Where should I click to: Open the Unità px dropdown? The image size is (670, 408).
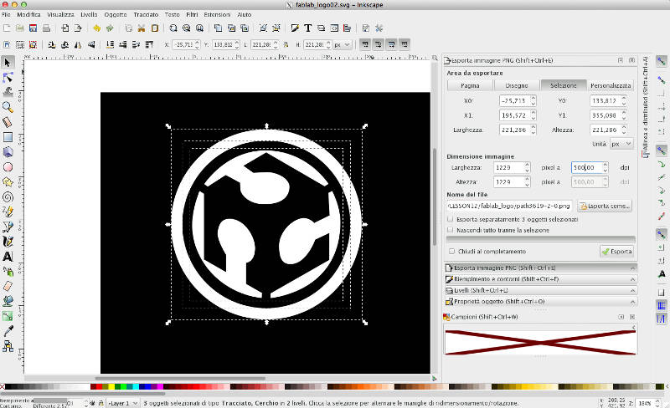[x=621, y=144]
